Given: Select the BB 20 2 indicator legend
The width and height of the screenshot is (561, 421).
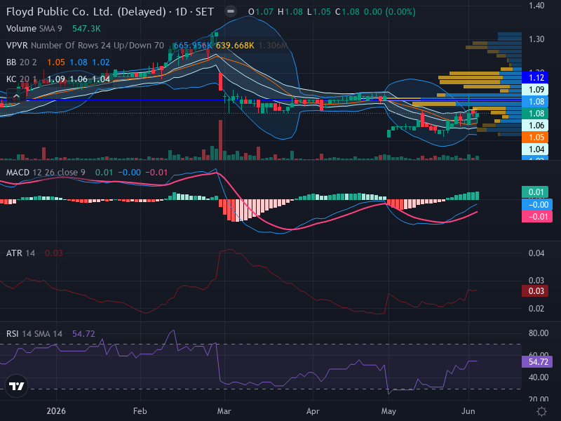Looking at the screenshot, I should coord(22,62).
